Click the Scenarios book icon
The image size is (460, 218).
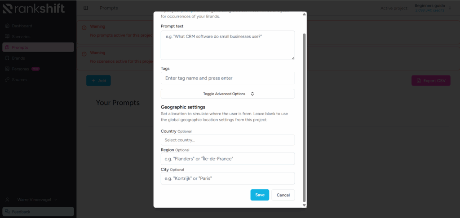7,37
